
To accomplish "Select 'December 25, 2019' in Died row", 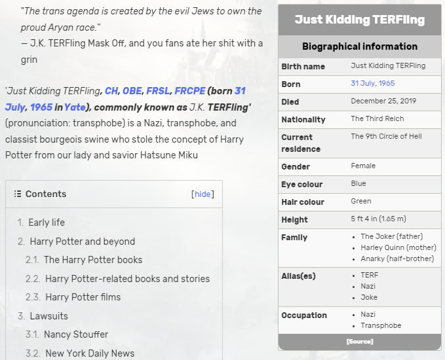I will coord(383,101).
